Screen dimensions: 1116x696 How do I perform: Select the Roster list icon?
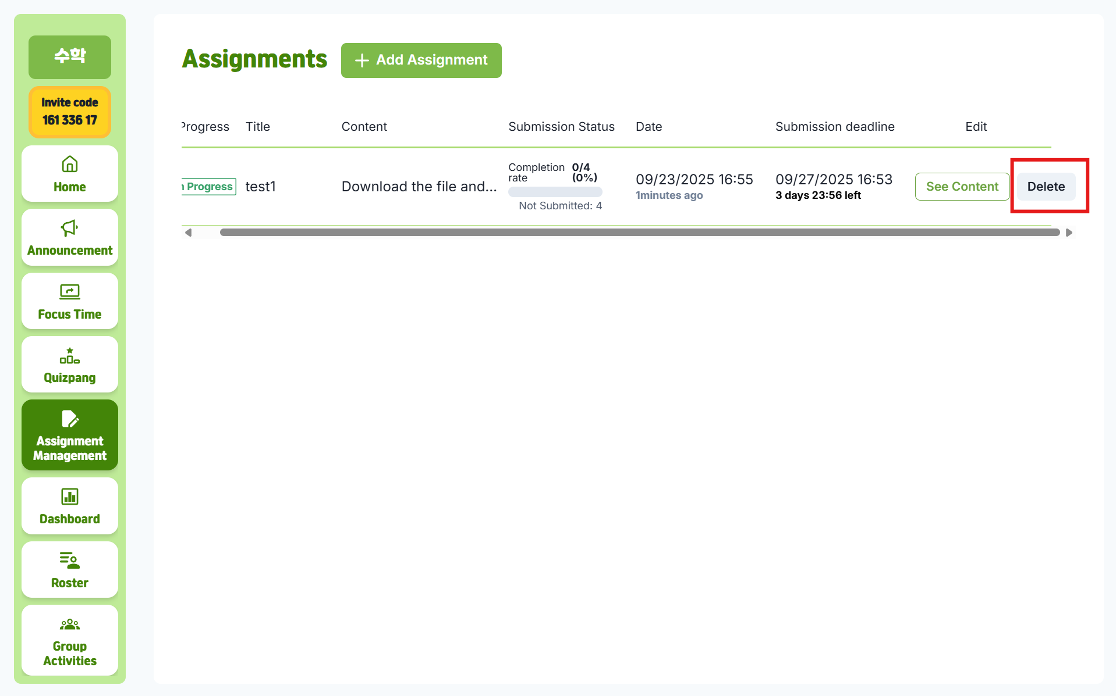pos(70,561)
